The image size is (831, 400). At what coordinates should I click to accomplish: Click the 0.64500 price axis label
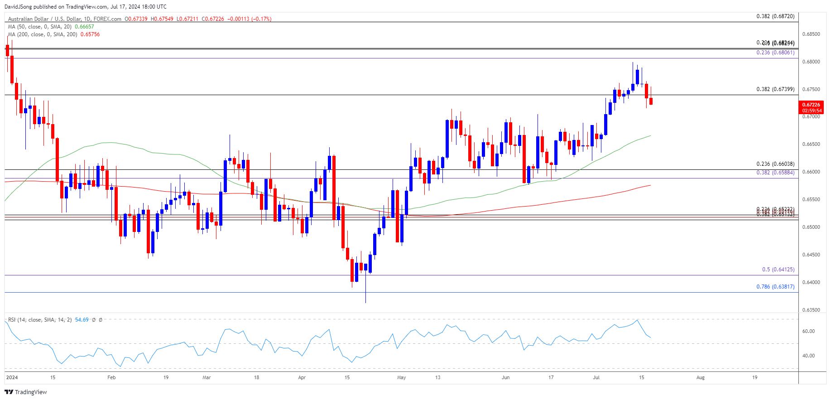coord(811,255)
